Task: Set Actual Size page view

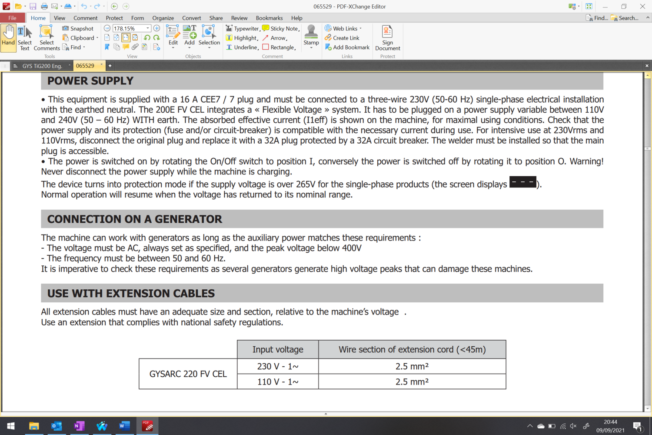Action: click(x=107, y=37)
